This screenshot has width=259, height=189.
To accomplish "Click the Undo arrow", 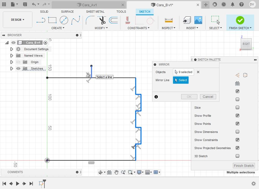I will [34, 4].
